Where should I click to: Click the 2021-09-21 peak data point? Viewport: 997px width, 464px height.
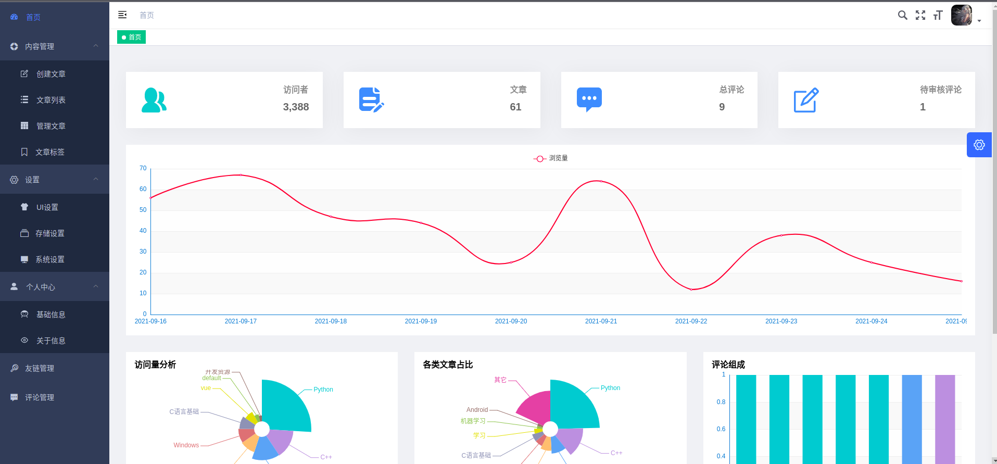[601, 181]
